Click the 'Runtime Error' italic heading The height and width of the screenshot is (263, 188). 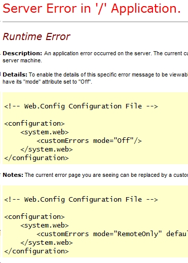[36, 36]
